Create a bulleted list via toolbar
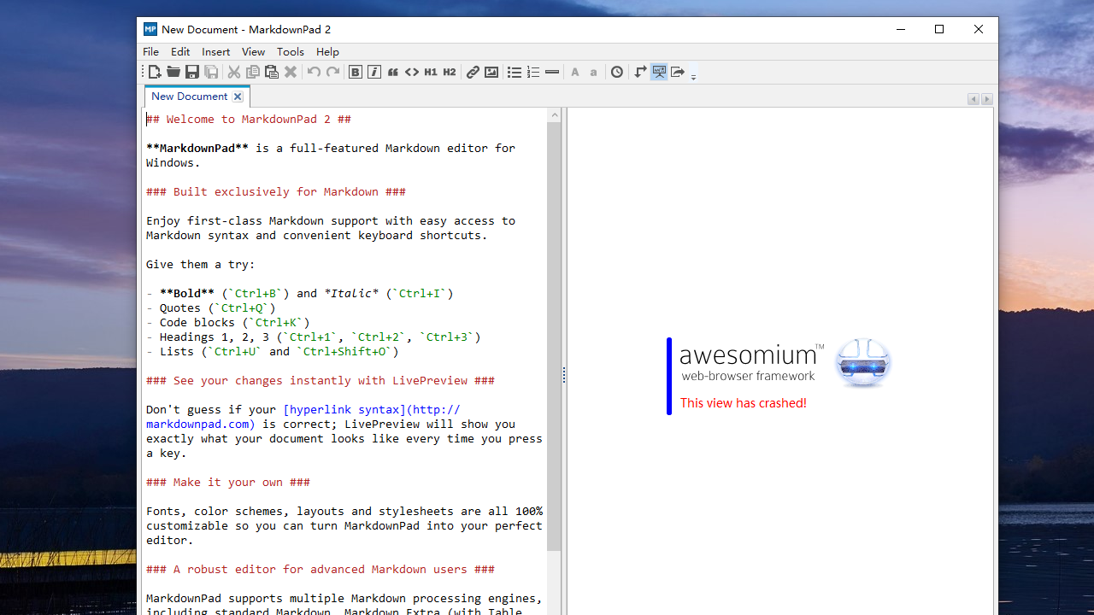The height and width of the screenshot is (615, 1094). [x=514, y=72]
